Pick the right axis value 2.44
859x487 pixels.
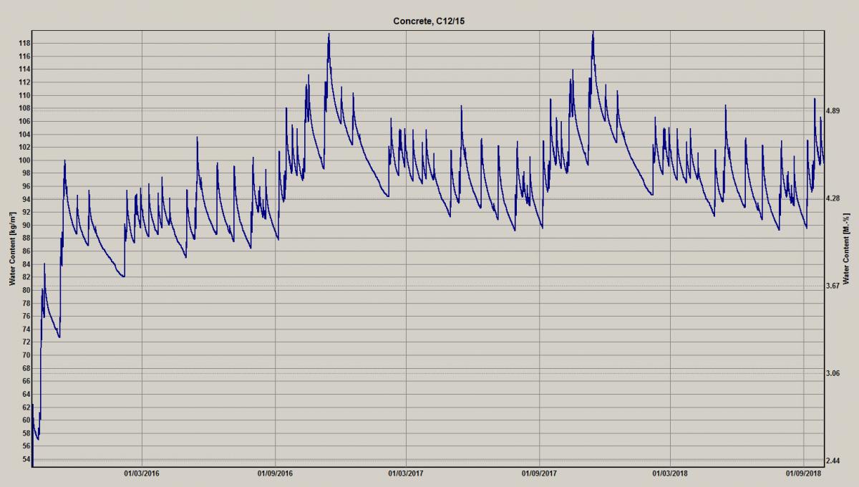tap(833, 461)
